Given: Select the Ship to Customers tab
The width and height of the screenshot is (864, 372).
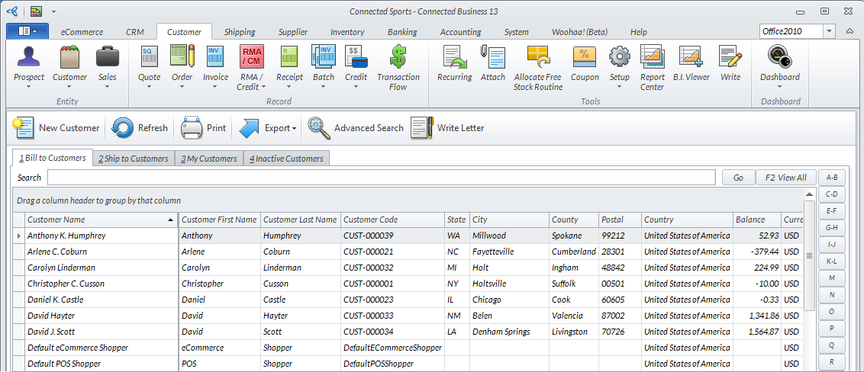Looking at the screenshot, I should tap(133, 159).
